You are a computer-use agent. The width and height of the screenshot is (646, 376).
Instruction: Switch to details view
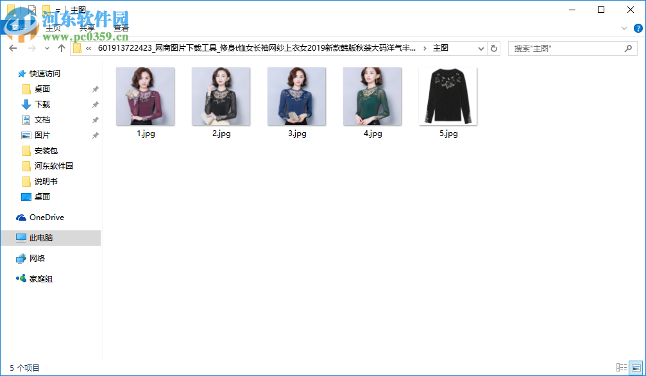click(x=622, y=367)
